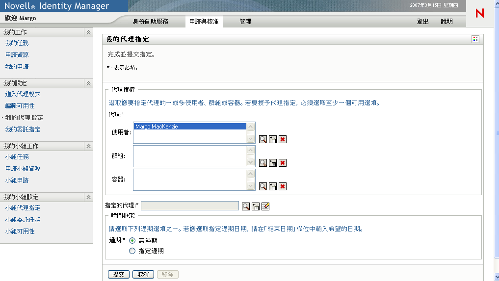This screenshot has width=499, height=281.
Task: Click the 群組 list scroll down arrow
Action: (251, 162)
